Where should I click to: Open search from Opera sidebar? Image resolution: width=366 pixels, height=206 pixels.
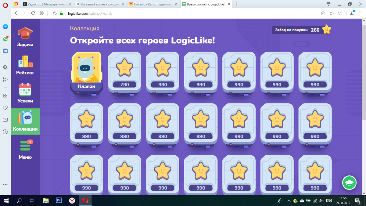click(x=5, y=67)
